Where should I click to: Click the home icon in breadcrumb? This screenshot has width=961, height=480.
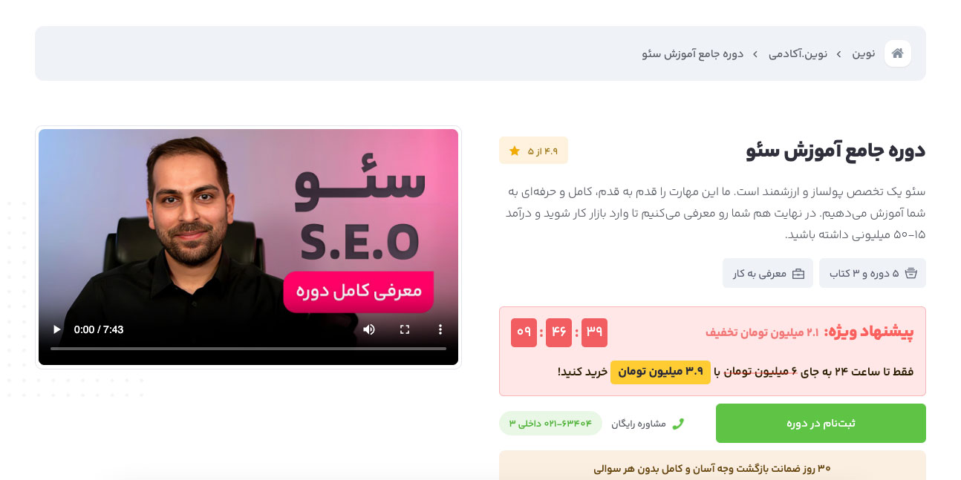coord(897,53)
